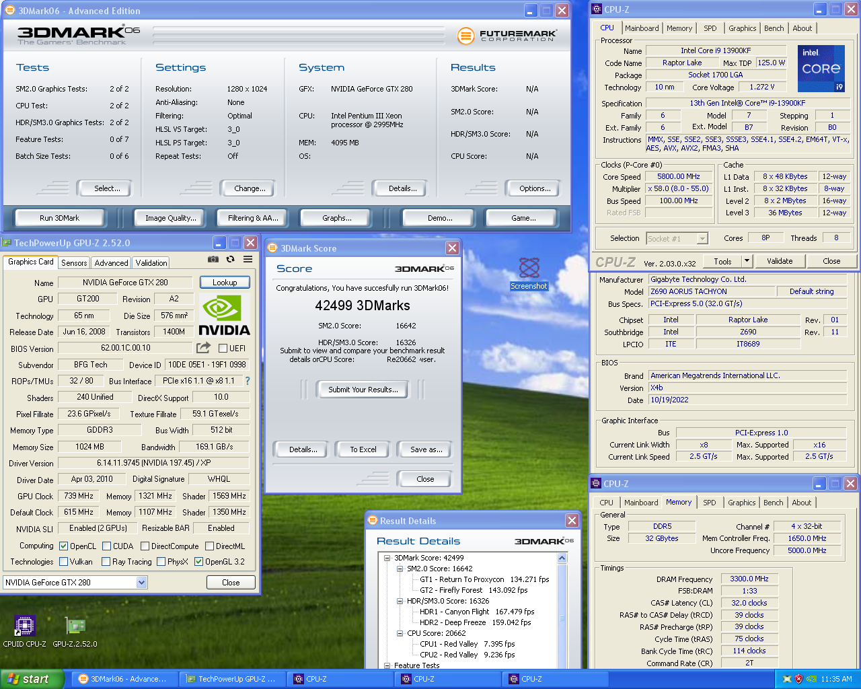The height and width of the screenshot is (689, 861).
Task: Collapse the CPU Score: 20662 node
Action: click(400, 633)
